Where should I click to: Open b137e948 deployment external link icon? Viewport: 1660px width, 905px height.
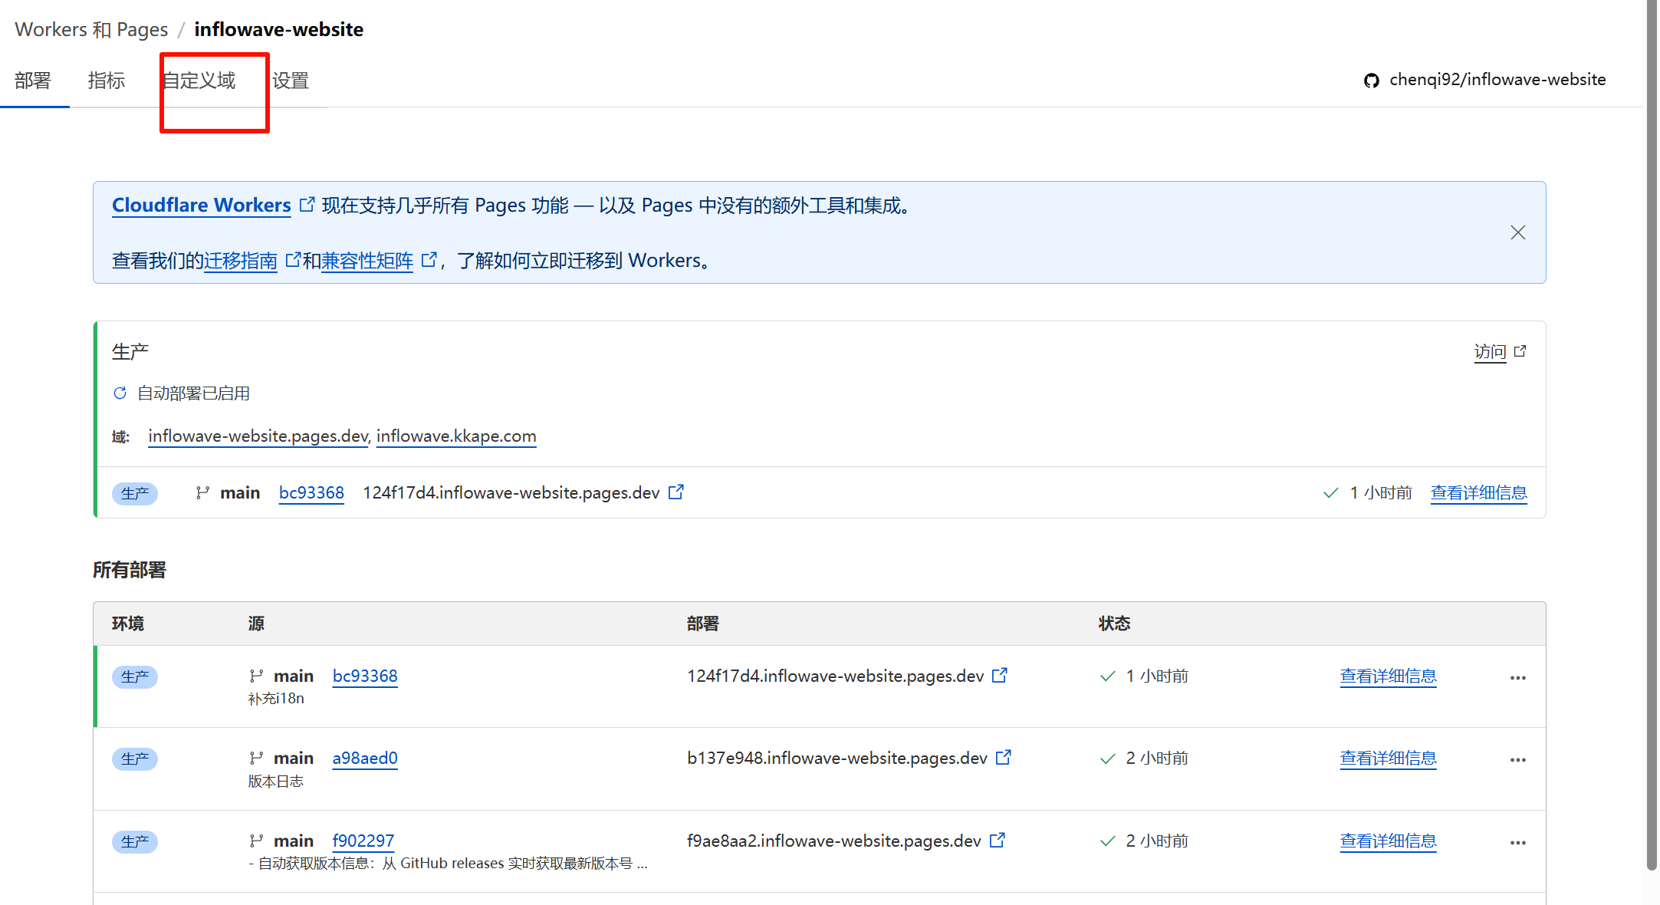coord(1003,758)
